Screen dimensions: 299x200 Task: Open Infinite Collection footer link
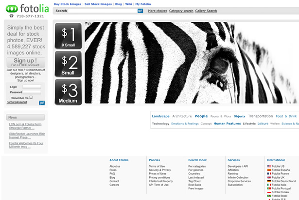tap(238, 177)
